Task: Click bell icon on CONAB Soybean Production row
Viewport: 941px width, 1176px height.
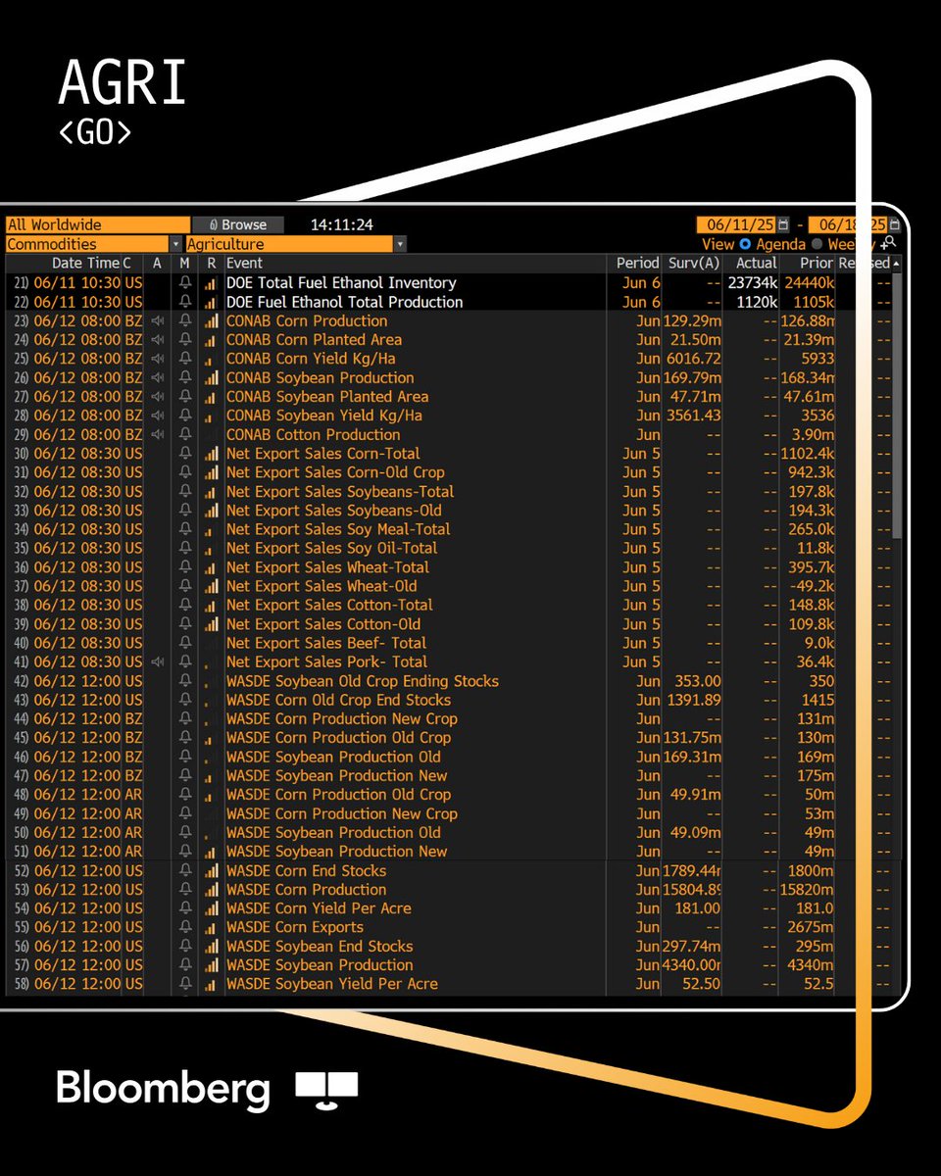Action: (185, 378)
